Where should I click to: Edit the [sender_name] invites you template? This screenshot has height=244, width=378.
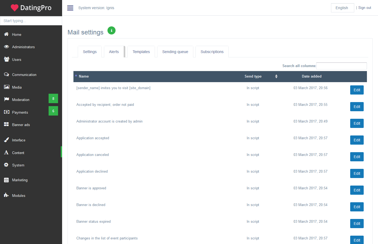357,90
